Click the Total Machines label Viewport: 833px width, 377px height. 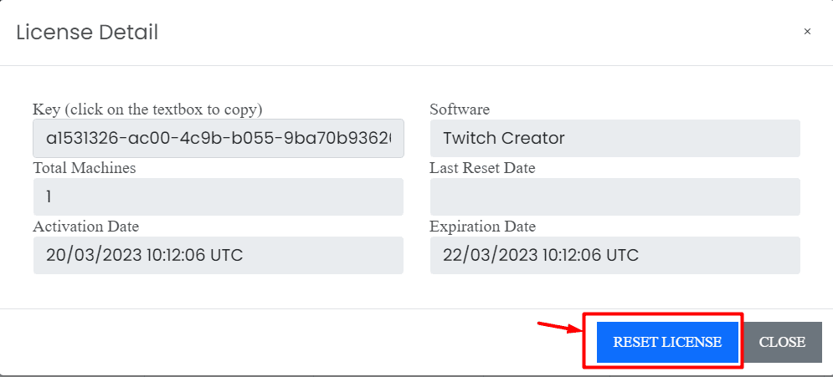tap(85, 168)
